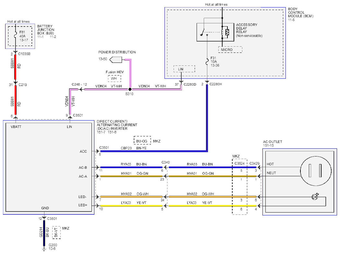This screenshot has height=254, width=340.
Task: Select the F81 40A fuse symbol
Action: tap(15, 35)
